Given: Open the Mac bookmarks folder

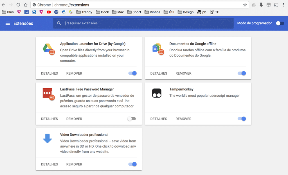Looking at the screenshot, I should point(118,12).
